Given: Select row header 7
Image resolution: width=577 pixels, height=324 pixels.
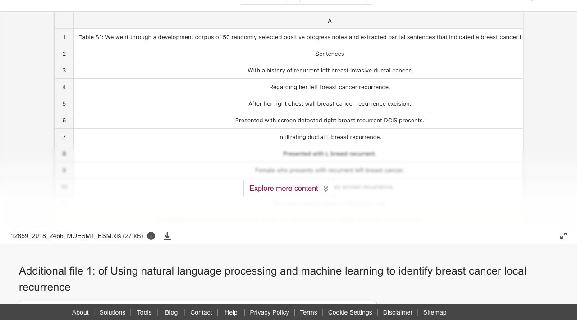Looking at the screenshot, I should [x=64, y=137].
